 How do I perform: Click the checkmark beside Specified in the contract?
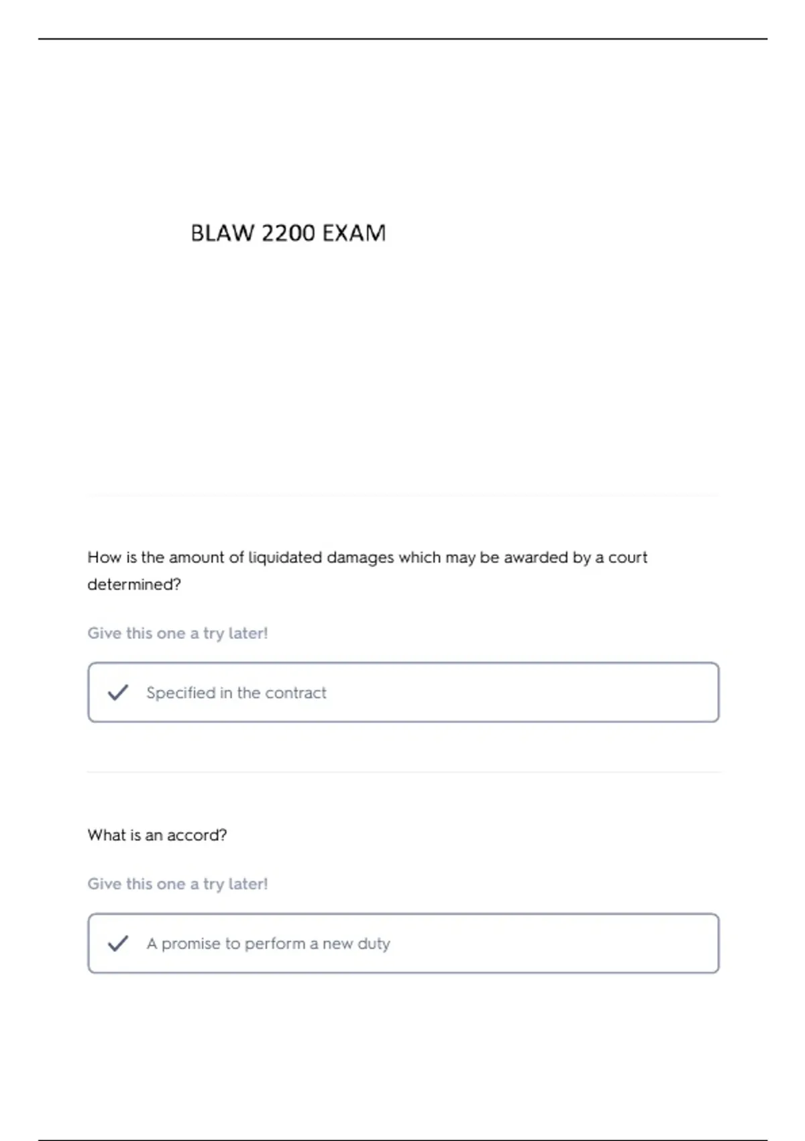[118, 693]
